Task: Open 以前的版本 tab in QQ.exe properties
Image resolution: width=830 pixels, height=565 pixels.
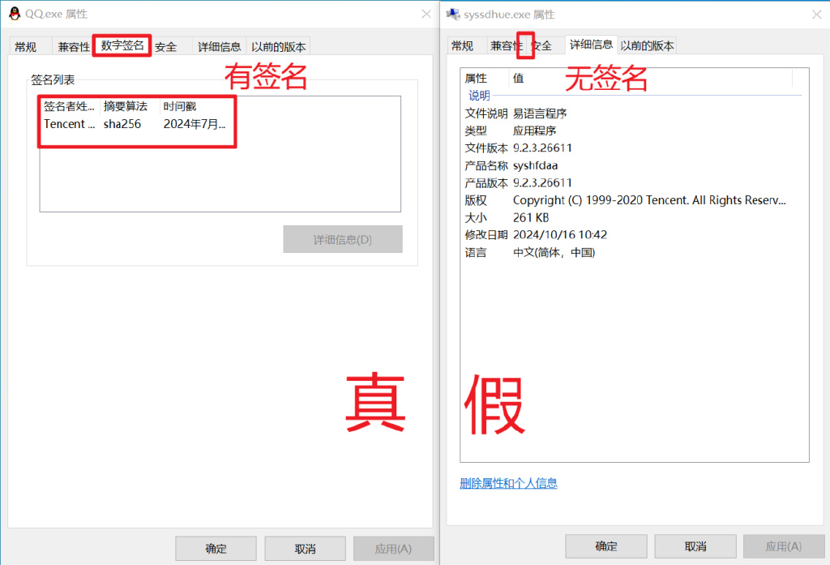Action: (279, 47)
